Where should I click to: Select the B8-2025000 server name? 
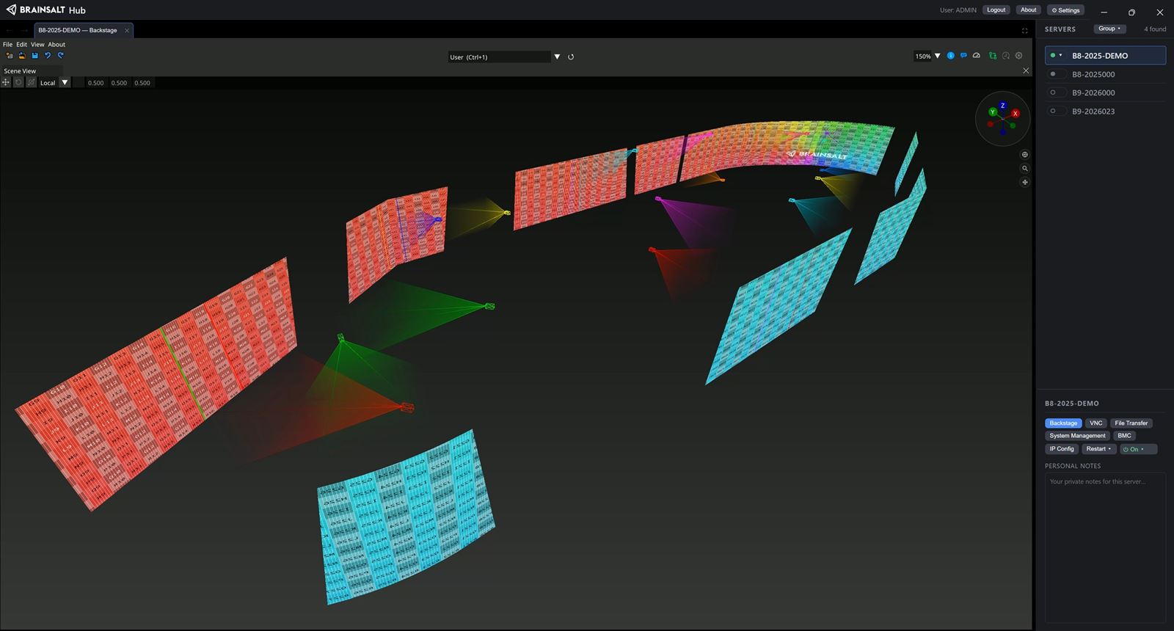click(1093, 74)
